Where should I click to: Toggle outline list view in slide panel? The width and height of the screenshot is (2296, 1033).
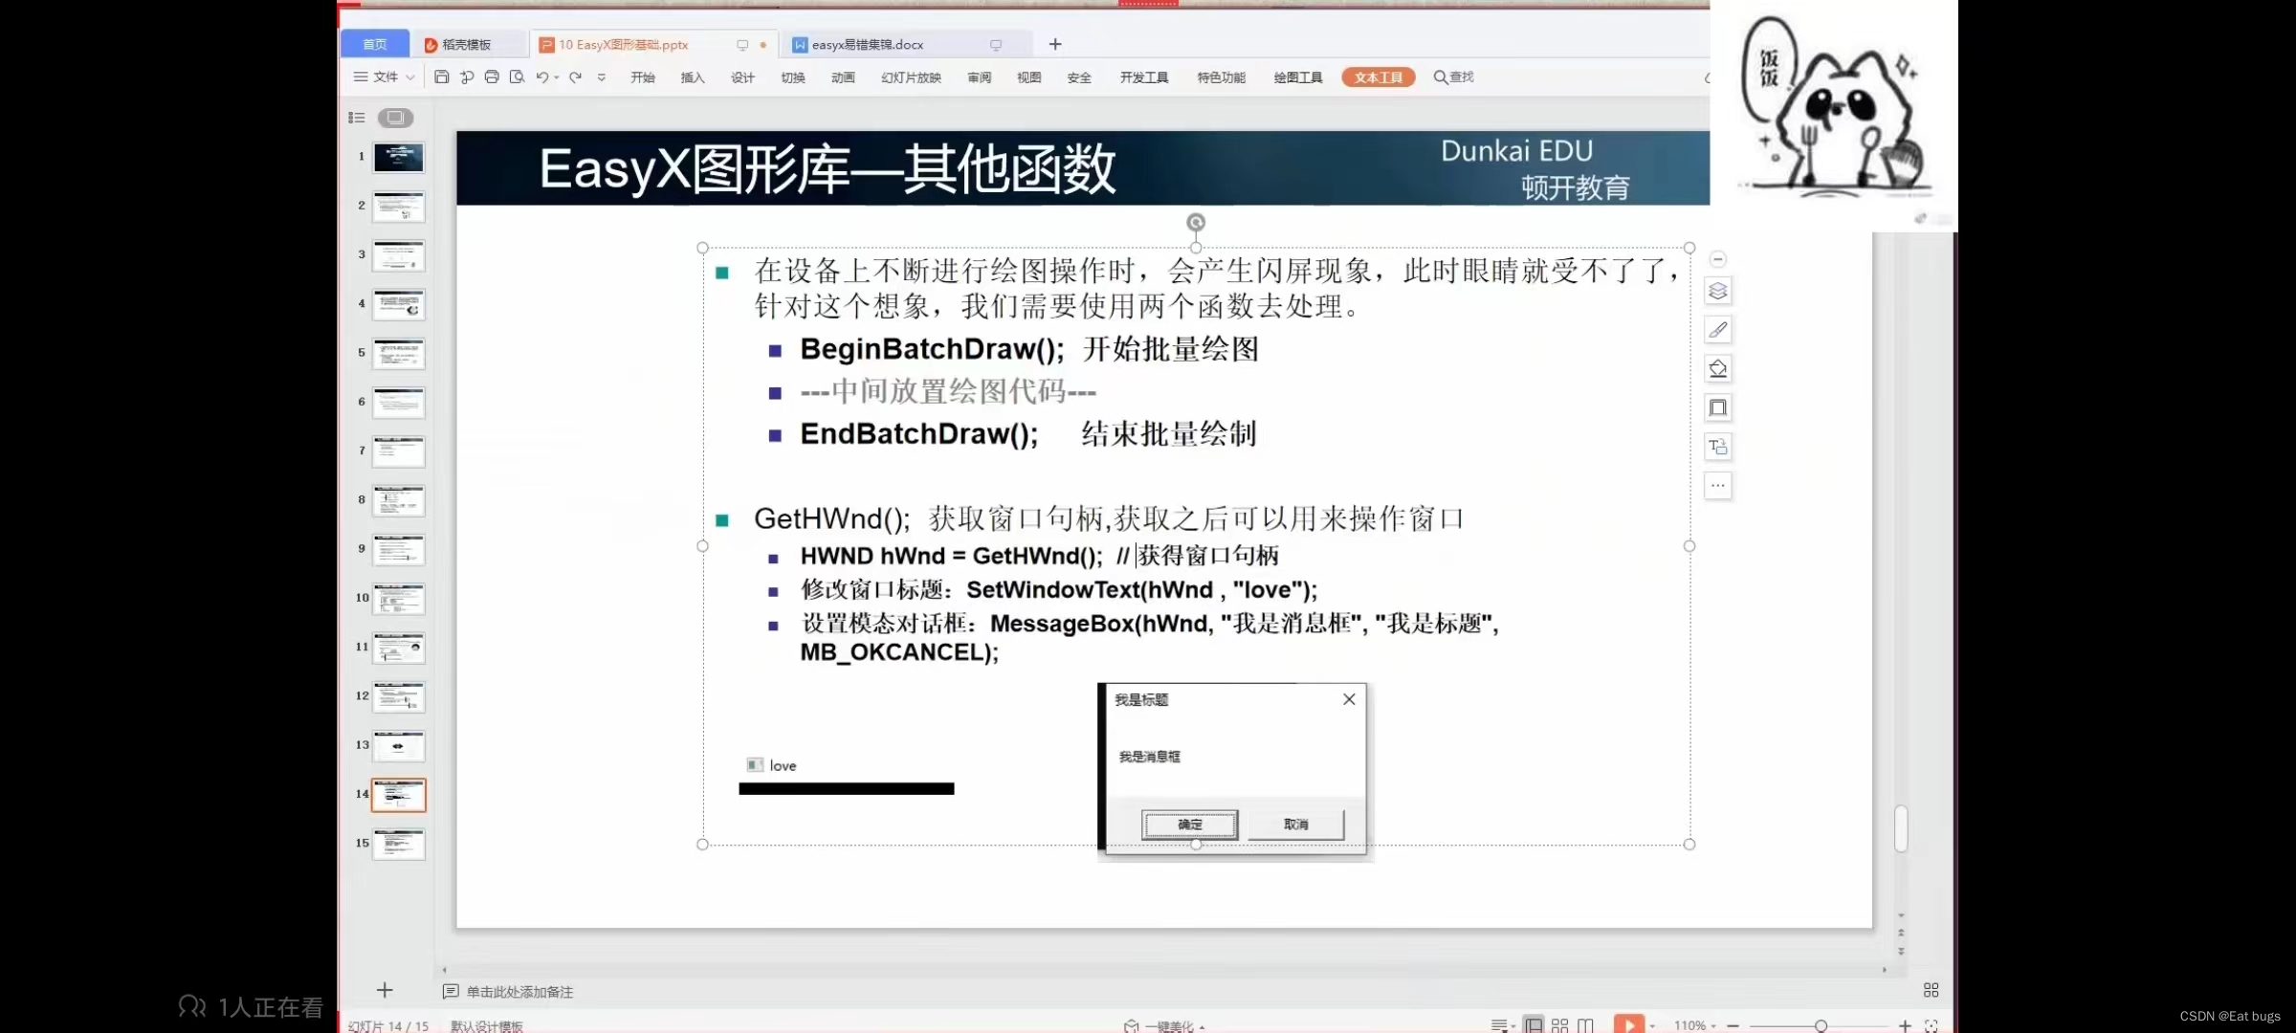(x=356, y=118)
